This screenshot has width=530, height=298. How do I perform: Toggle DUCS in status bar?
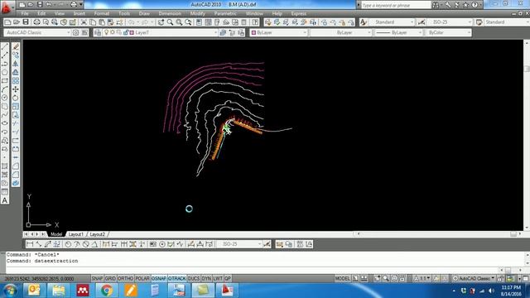click(x=194, y=278)
